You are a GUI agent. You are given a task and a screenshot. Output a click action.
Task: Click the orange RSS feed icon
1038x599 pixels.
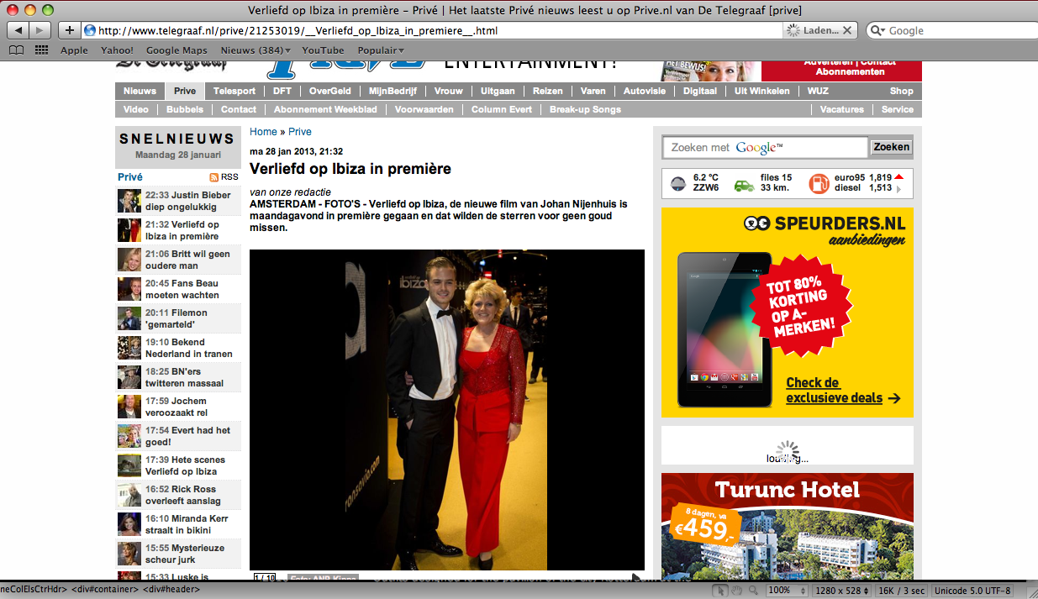[x=214, y=177]
